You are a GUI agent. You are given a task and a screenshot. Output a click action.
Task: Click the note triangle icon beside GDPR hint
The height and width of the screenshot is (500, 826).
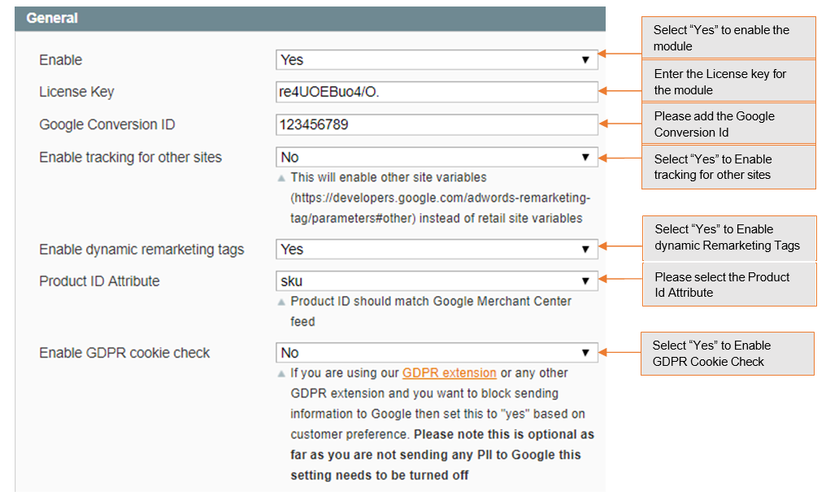282,374
